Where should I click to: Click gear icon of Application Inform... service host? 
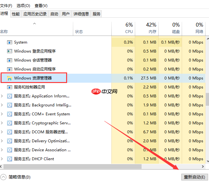coord(9,96)
